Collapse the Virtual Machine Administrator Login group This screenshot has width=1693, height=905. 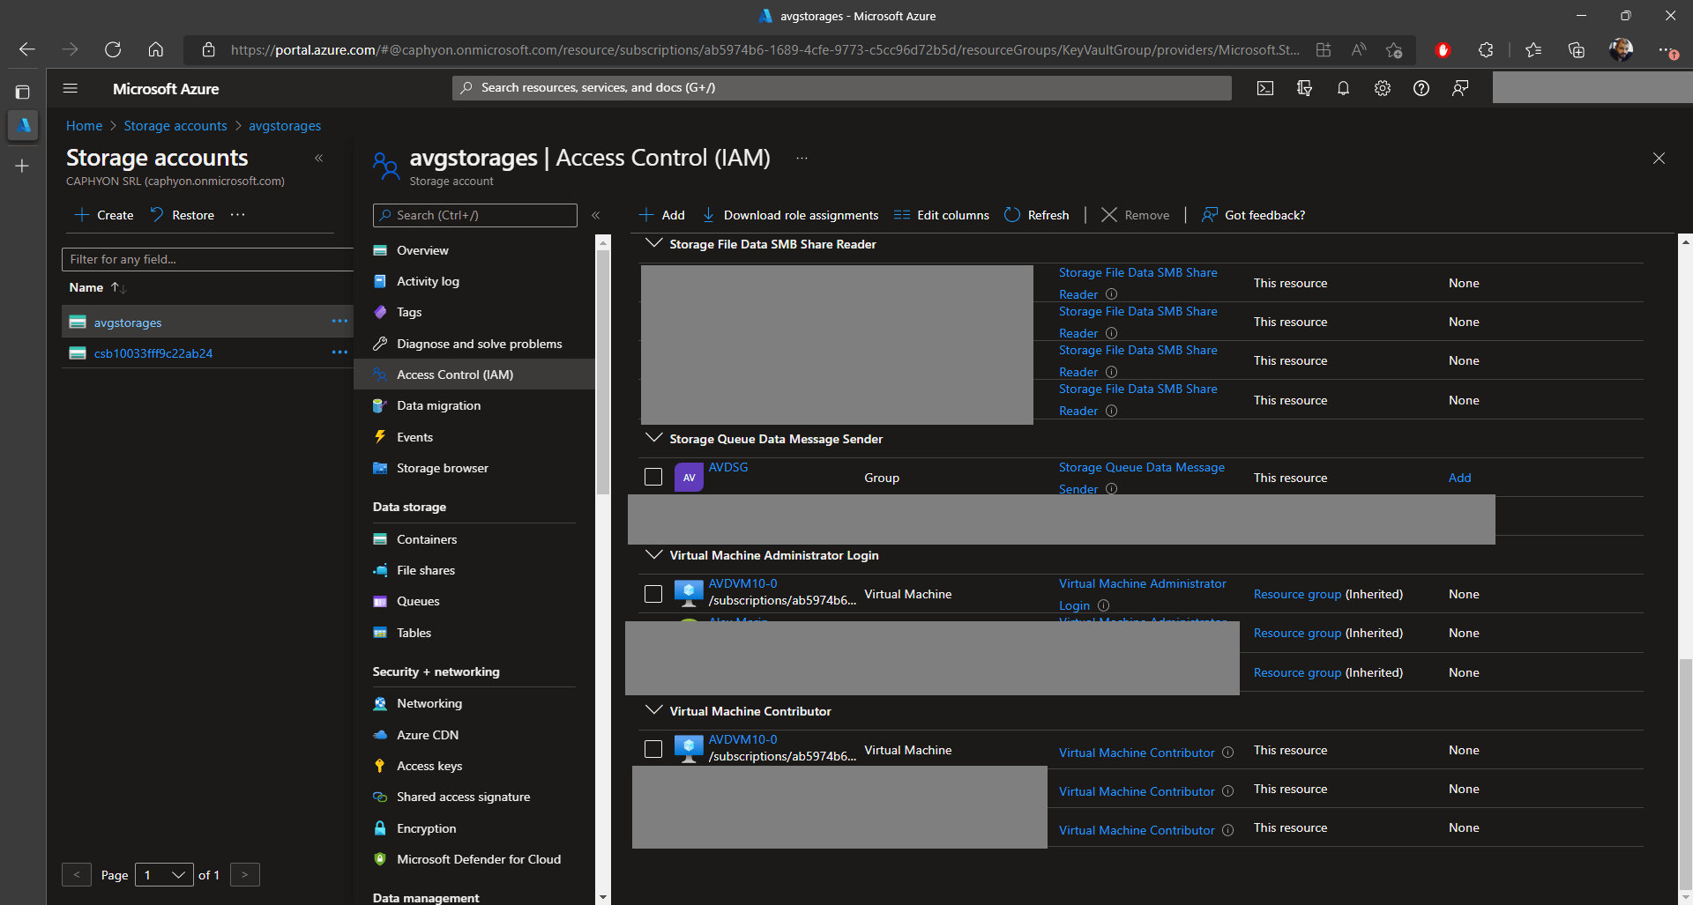click(x=654, y=554)
